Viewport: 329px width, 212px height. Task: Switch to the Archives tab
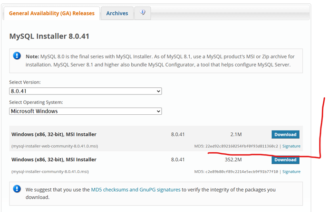click(117, 13)
